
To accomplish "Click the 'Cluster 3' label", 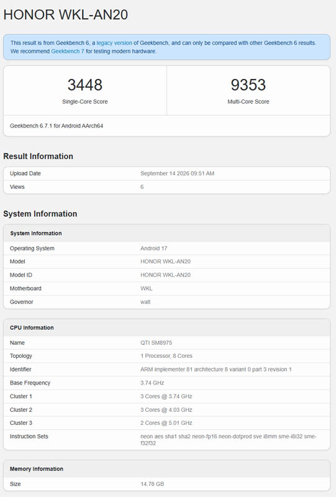I will [21, 423].
